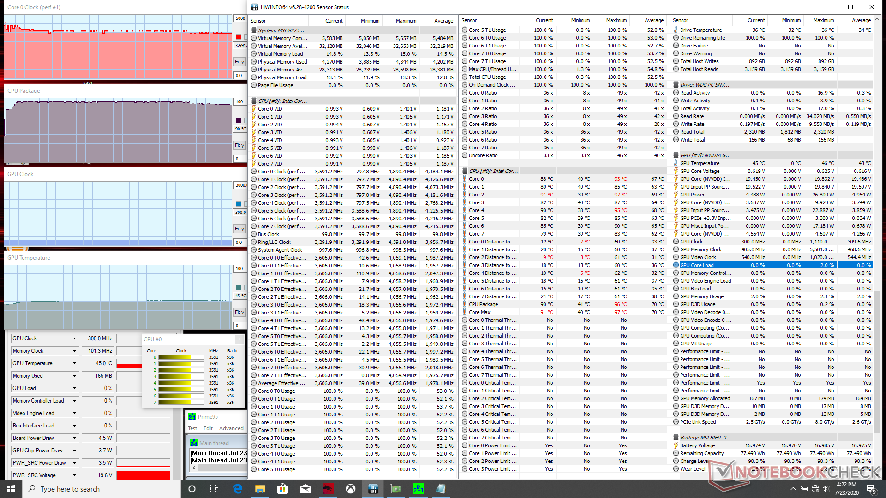This screenshot has width=886, height=498.
Task: Click dark purple swatch in CPU Package graph
Action: (239, 120)
